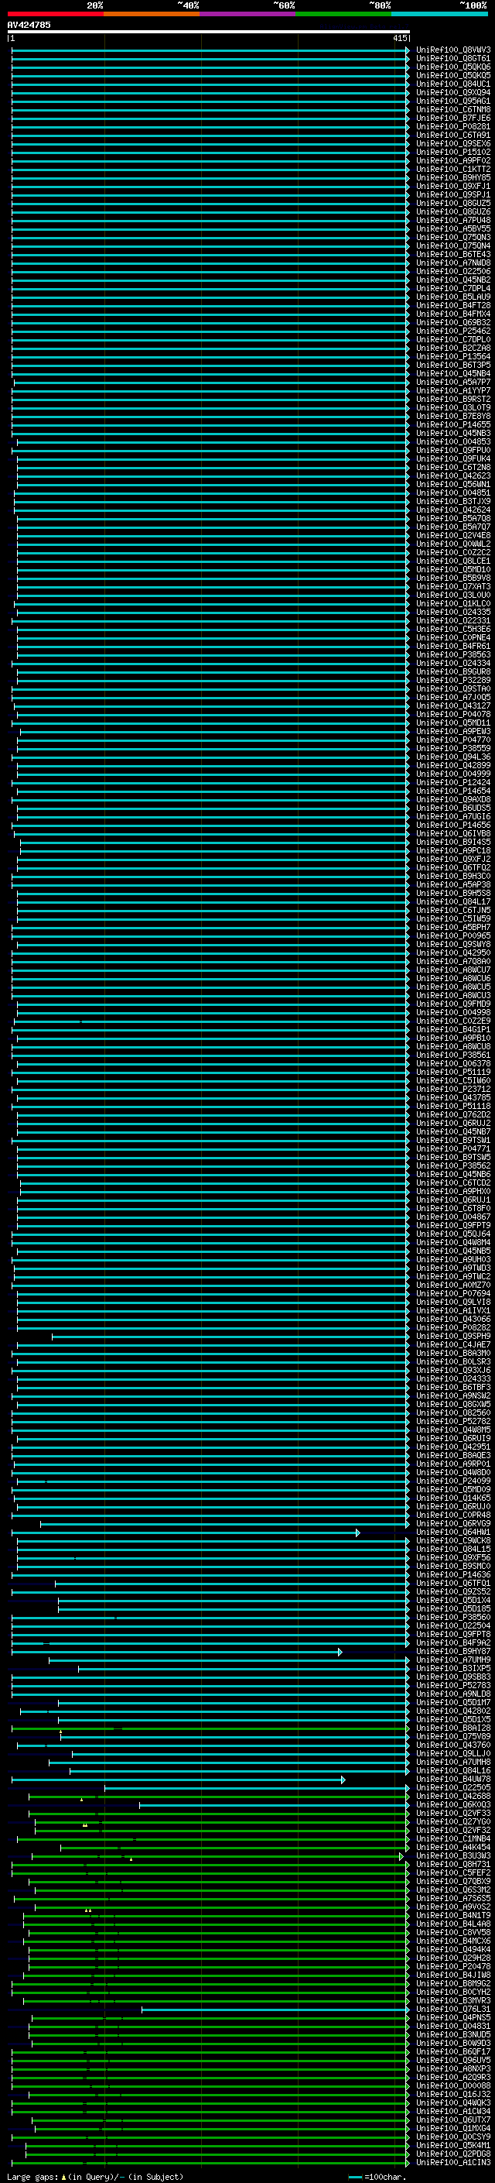Click hit label UniRef100_P52783
The image size is (495, 2183).
452,1686
